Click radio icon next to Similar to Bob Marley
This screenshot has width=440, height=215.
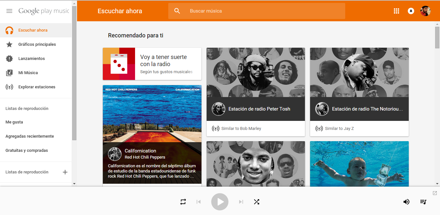click(215, 129)
